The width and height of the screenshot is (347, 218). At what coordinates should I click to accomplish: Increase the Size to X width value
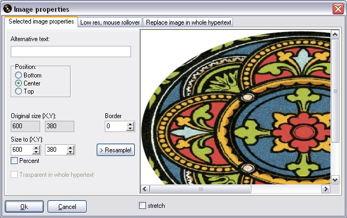(x=36, y=147)
